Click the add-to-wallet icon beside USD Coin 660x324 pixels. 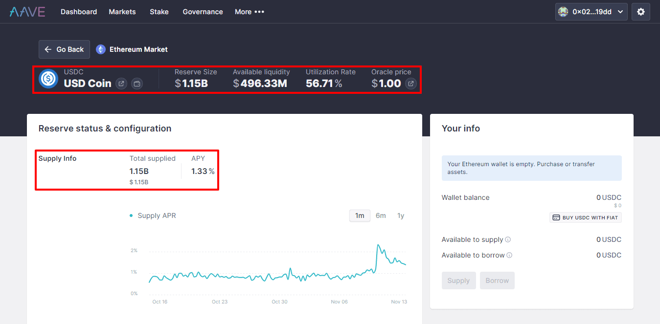coord(137,84)
